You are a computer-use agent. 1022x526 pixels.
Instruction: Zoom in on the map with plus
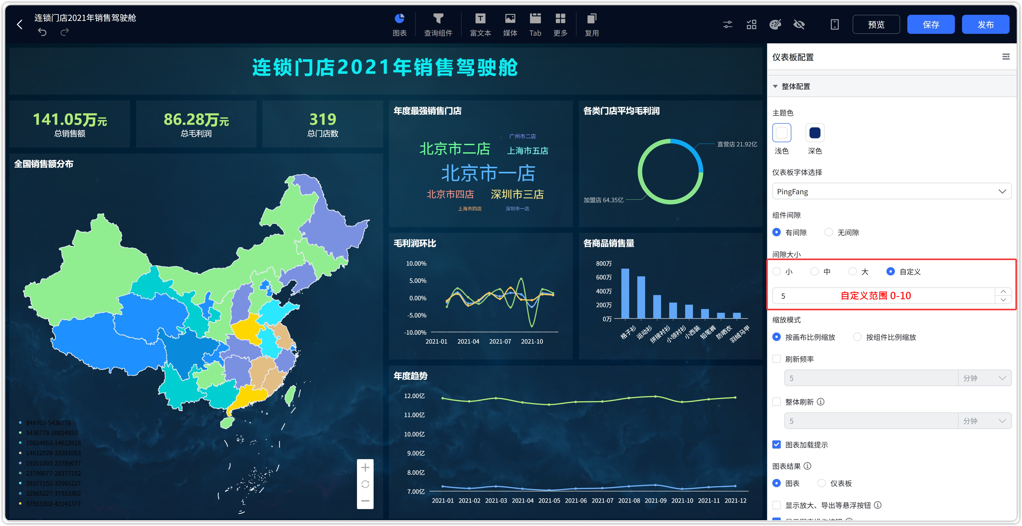point(365,468)
